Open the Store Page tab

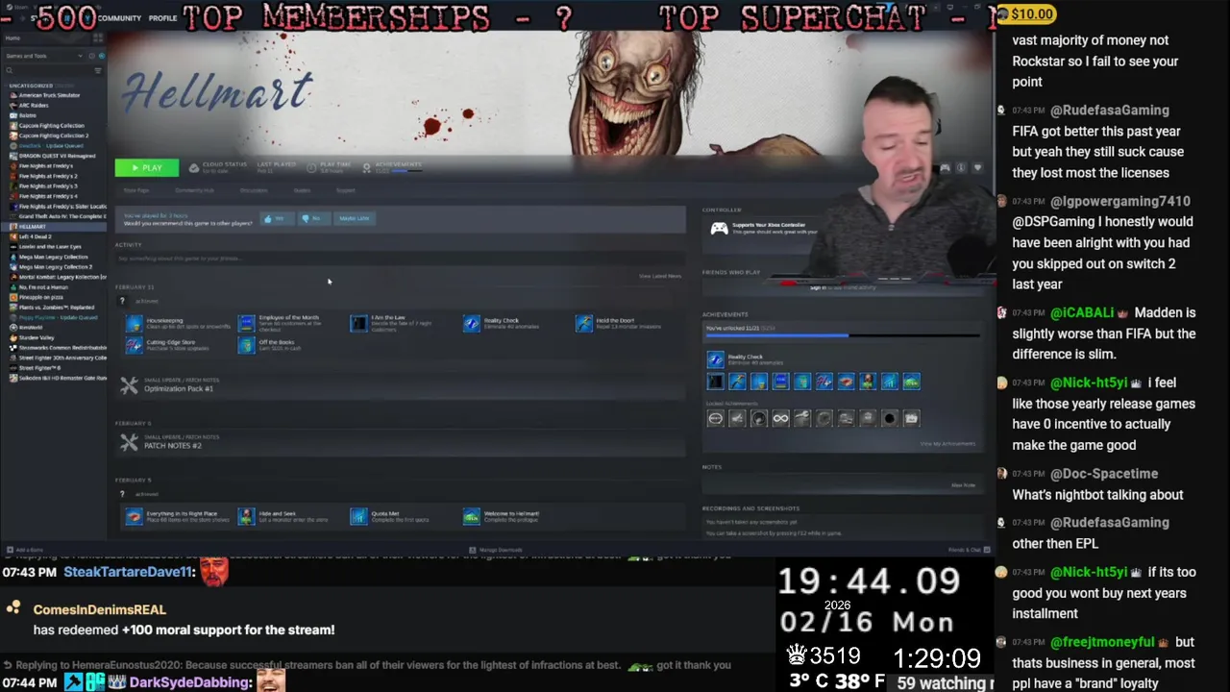(135, 190)
